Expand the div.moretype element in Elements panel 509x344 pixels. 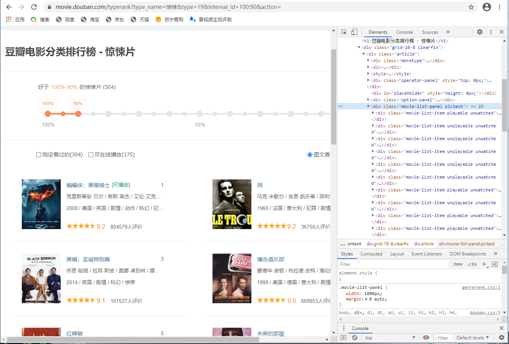click(369, 60)
